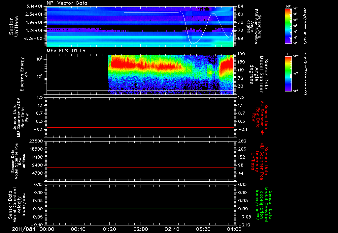Click the red high-flux region of the ELS spectrogram
338x233 pixels.
[147, 65]
